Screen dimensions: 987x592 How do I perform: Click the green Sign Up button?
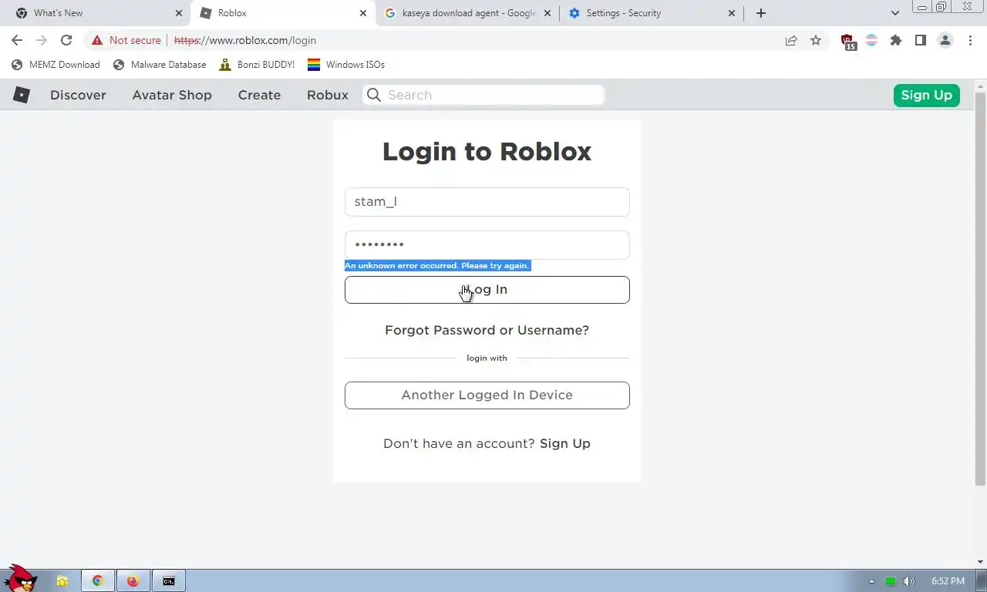tap(926, 95)
